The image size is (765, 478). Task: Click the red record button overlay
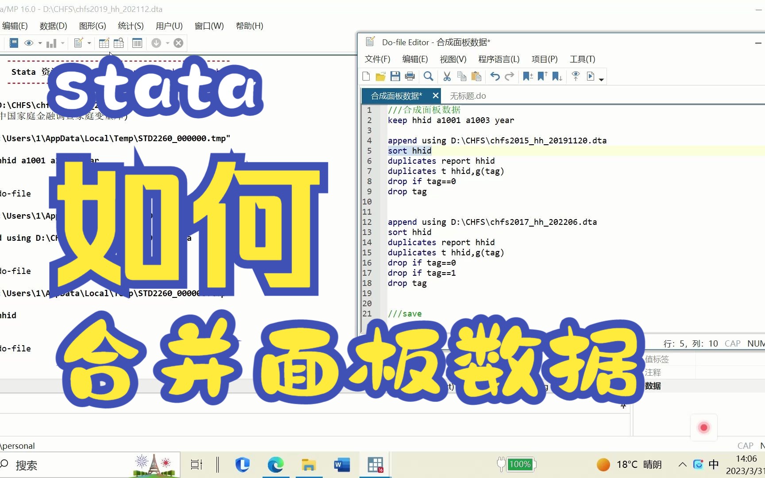coord(704,428)
